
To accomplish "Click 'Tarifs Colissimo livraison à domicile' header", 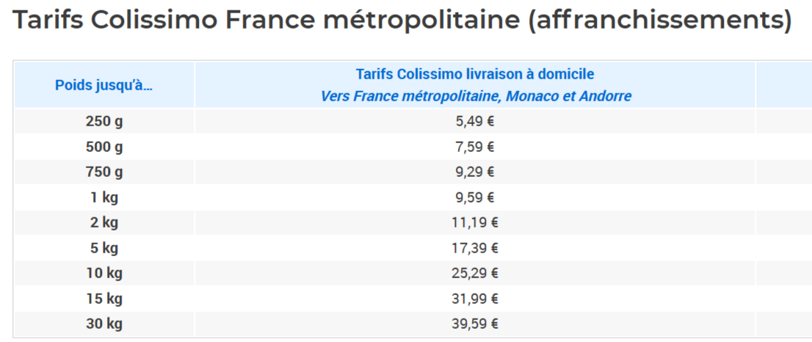I will (x=475, y=74).
